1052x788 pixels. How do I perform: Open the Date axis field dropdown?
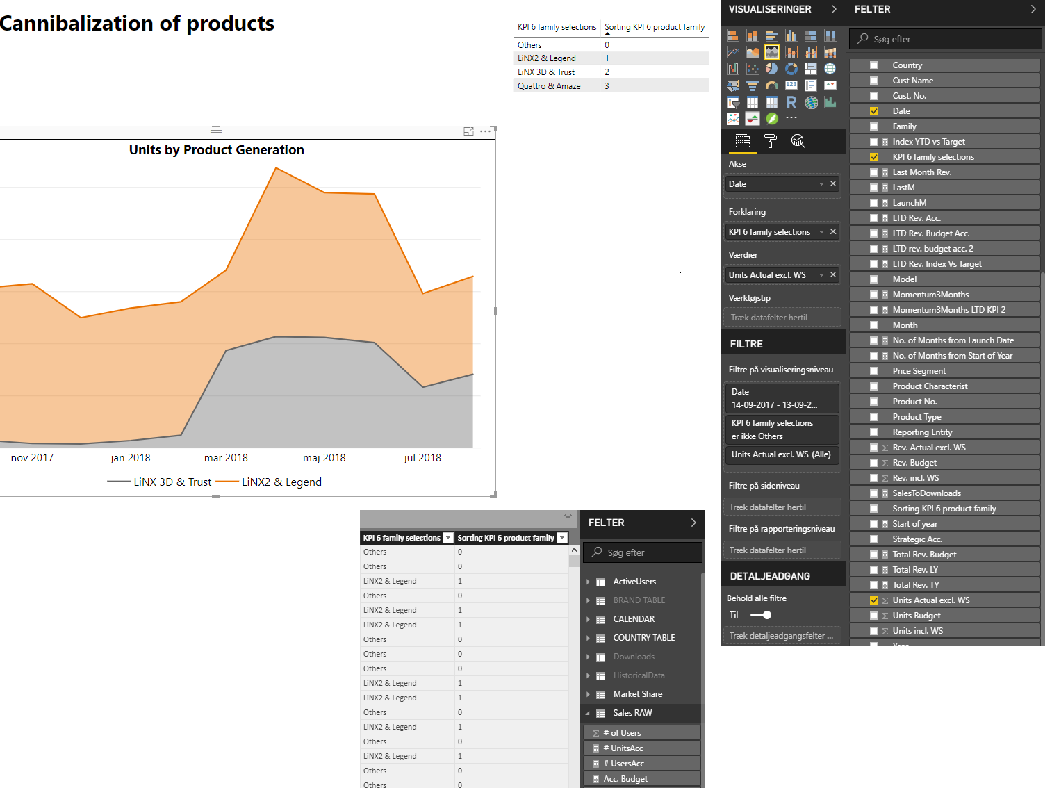(x=821, y=184)
